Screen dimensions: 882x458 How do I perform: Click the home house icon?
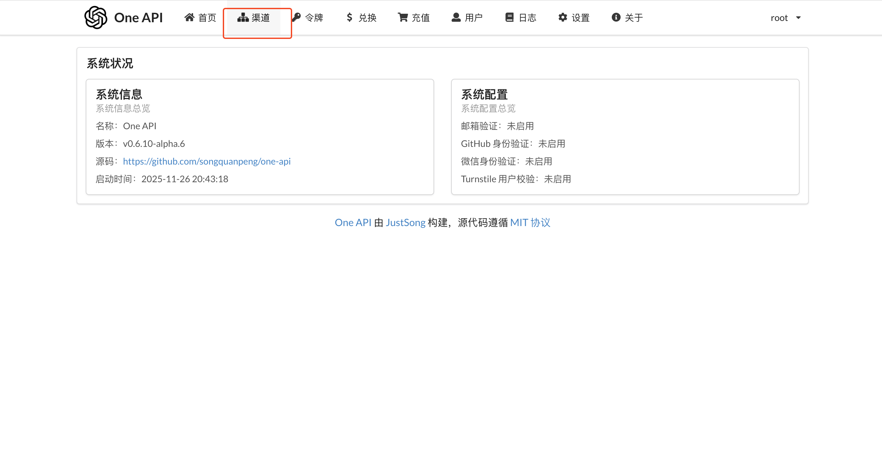[189, 17]
